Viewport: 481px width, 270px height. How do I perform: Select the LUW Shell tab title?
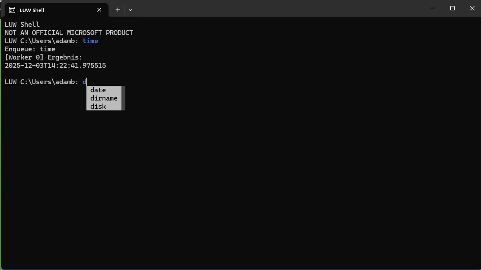[x=32, y=10]
